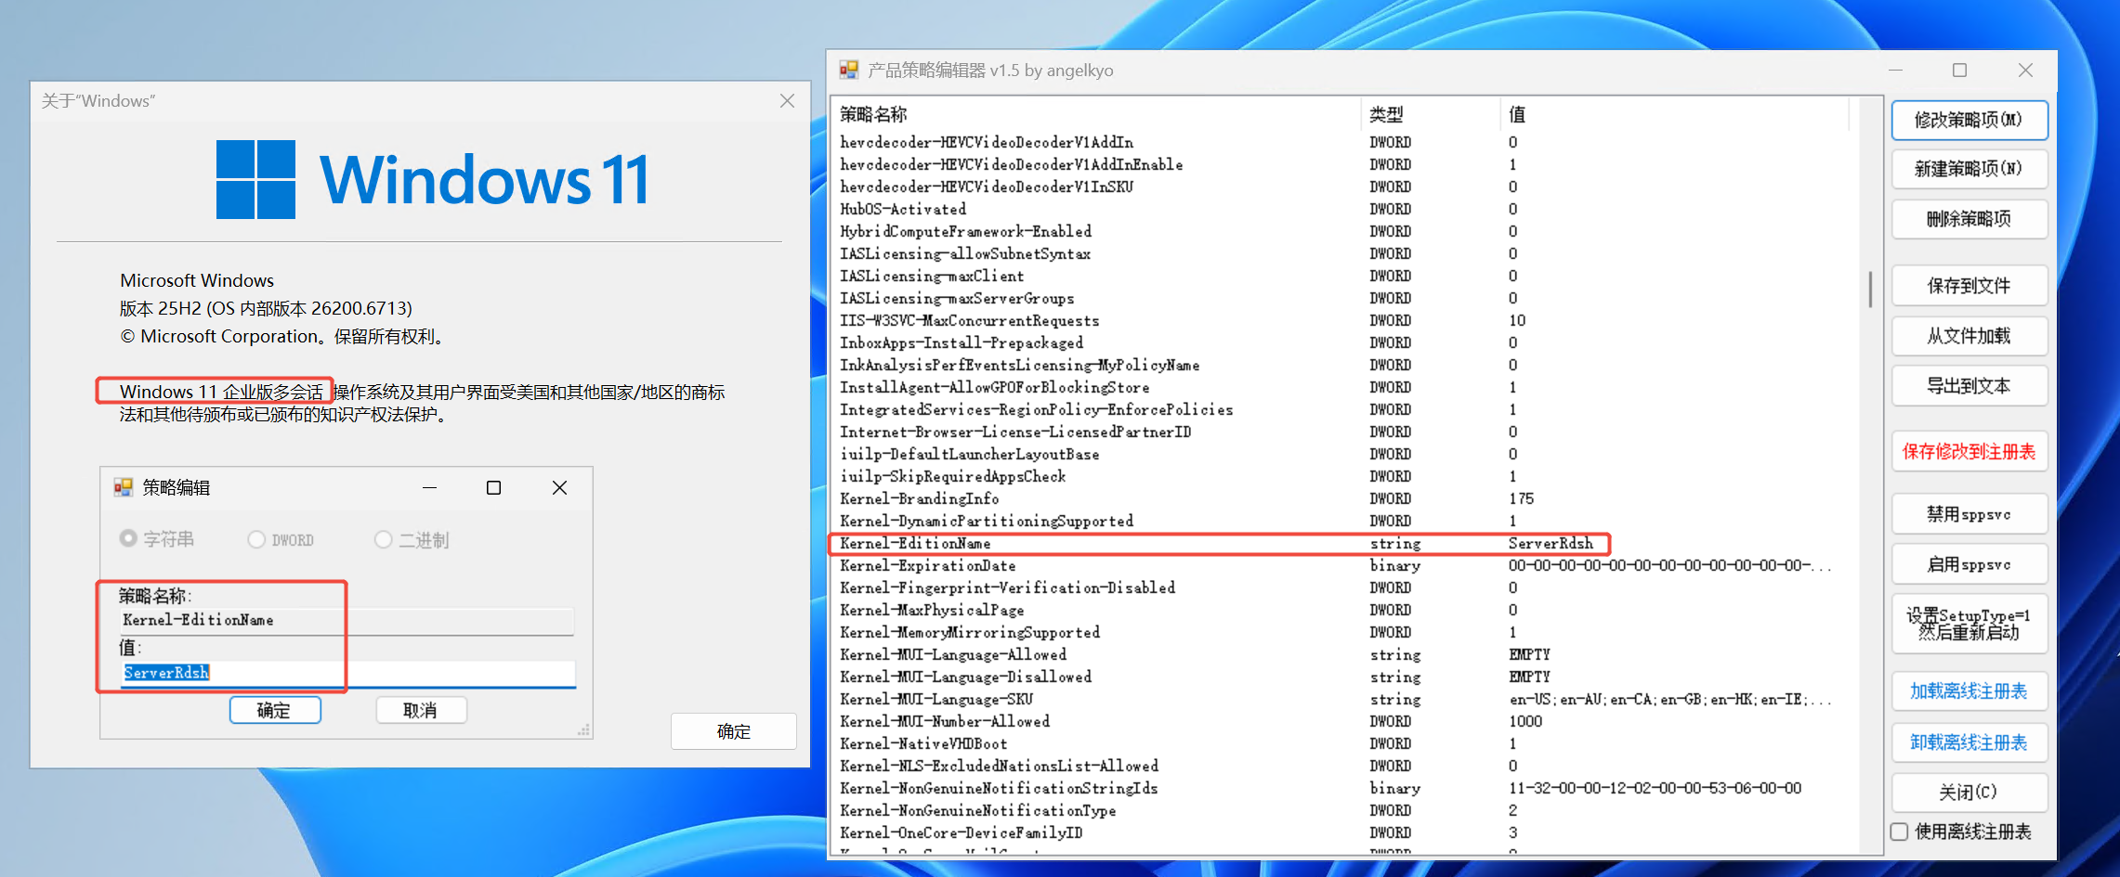The width and height of the screenshot is (2120, 877).
Task: Click 关闭(C) button in policy editor
Action: coord(1970,793)
